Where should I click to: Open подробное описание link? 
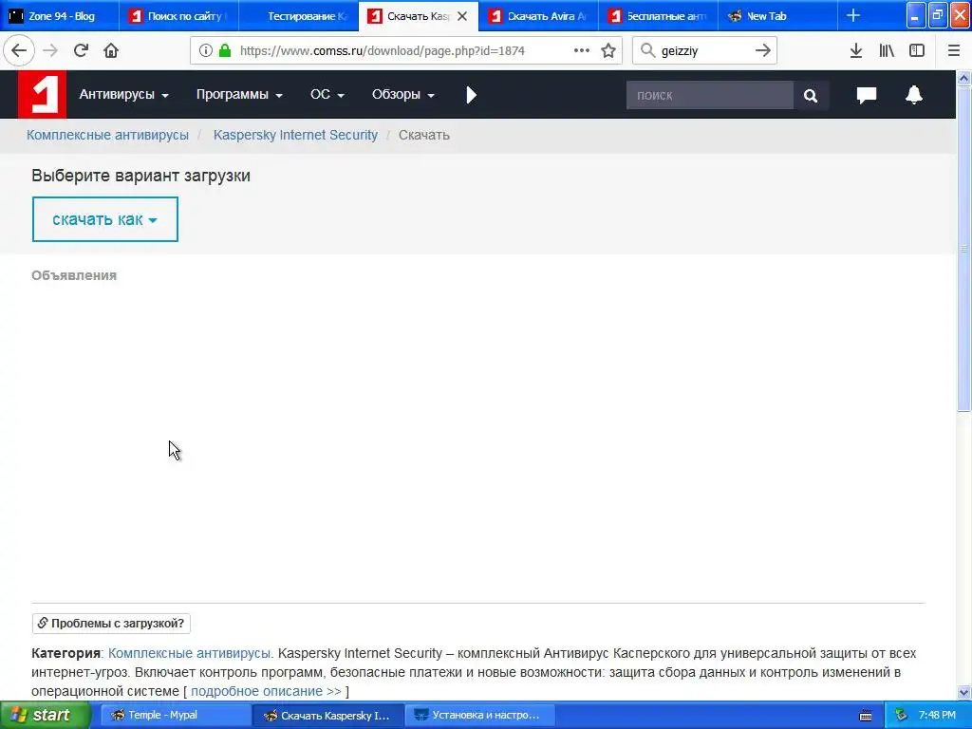(266, 691)
